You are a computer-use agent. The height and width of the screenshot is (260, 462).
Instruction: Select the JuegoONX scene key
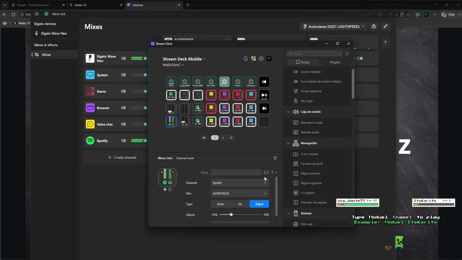click(184, 82)
